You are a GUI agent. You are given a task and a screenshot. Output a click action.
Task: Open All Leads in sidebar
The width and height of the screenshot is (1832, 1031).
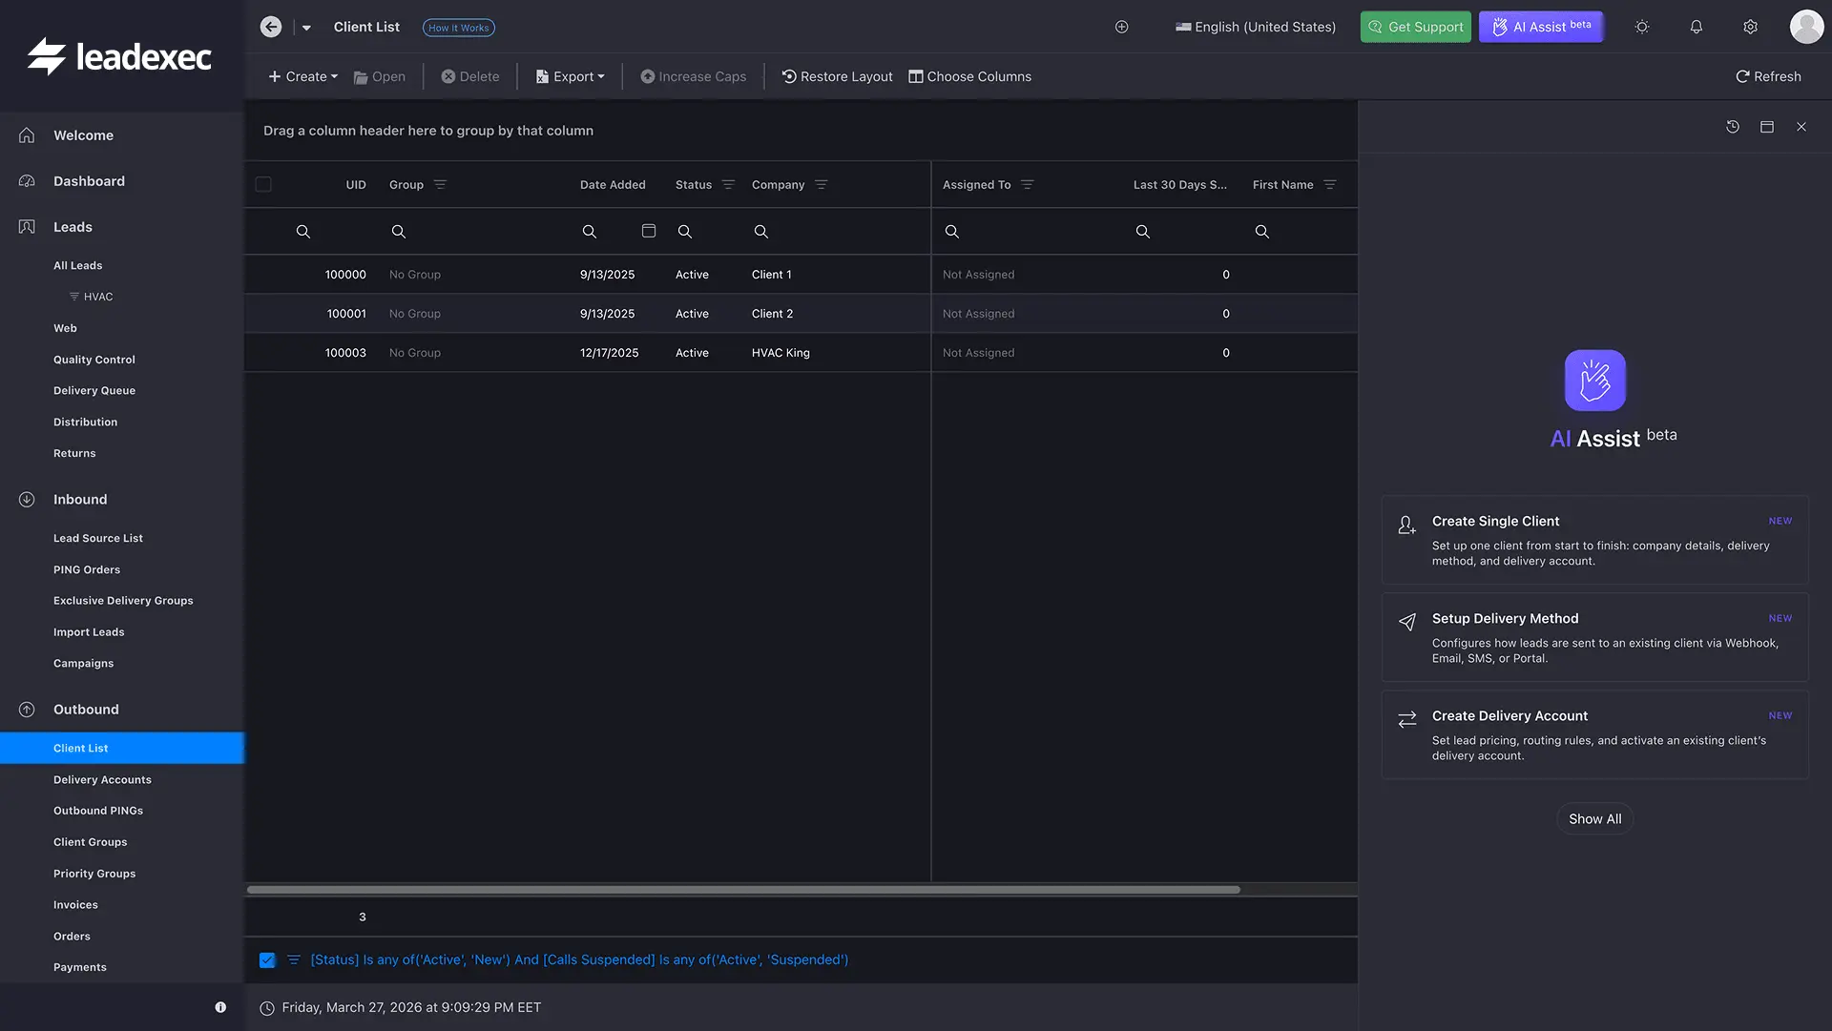click(77, 265)
